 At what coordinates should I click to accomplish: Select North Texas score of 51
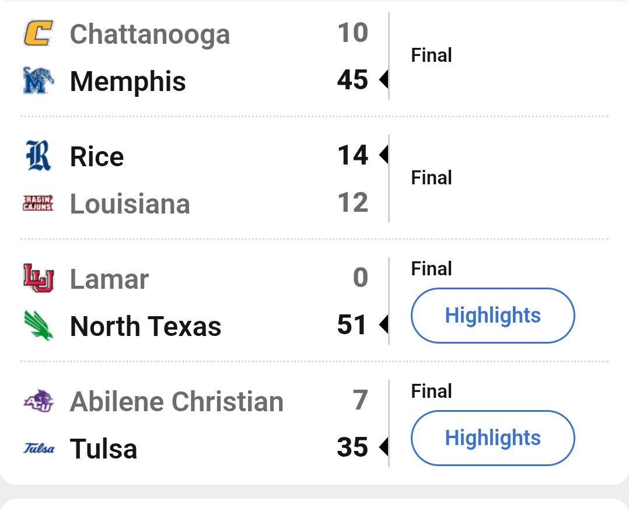click(x=352, y=325)
